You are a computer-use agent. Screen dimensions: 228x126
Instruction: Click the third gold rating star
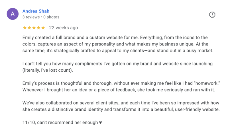click(34, 28)
